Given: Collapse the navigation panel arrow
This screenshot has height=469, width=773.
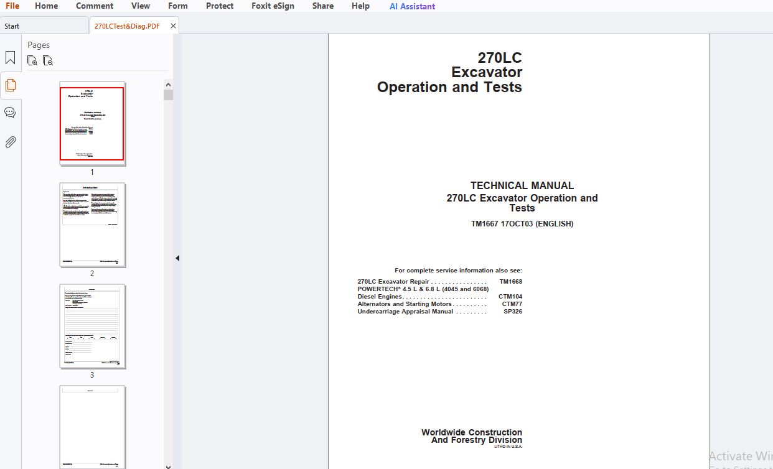Looking at the screenshot, I should 177,258.
